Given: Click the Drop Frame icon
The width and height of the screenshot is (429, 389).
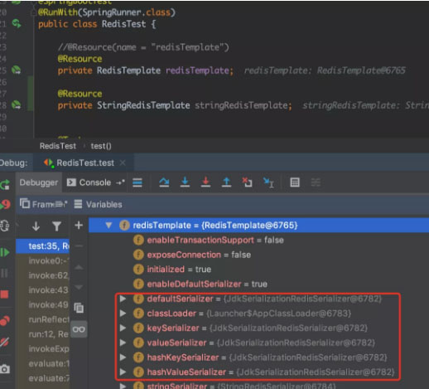Looking at the screenshot, I should tap(247, 182).
